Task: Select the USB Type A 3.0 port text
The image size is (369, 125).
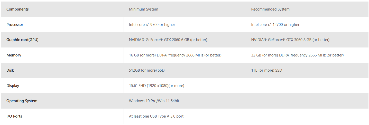Action: point(156,116)
